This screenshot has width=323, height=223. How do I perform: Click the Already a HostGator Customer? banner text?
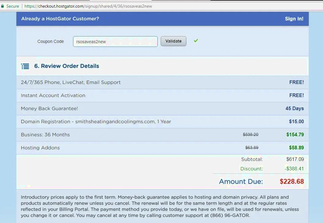(60, 19)
